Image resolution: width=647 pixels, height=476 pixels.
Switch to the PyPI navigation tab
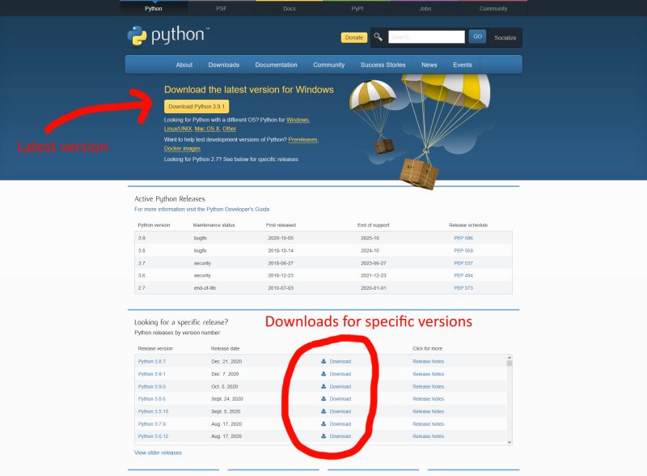pos(356,8)
